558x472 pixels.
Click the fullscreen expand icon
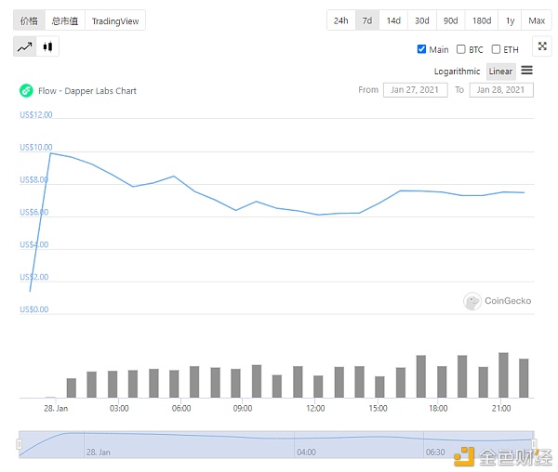[x=541, y=46]
